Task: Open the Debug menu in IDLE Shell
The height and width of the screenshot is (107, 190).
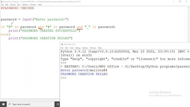Action: [78, 48]
